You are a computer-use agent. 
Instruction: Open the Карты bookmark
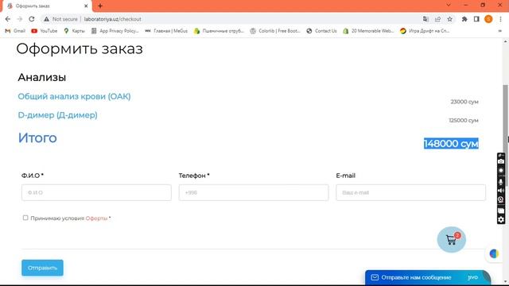pyautogui.click(x=74, y=31)
